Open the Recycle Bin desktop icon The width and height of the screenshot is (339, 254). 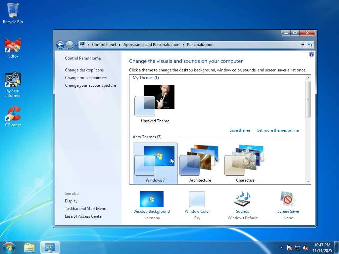click(x=13, y=13)
